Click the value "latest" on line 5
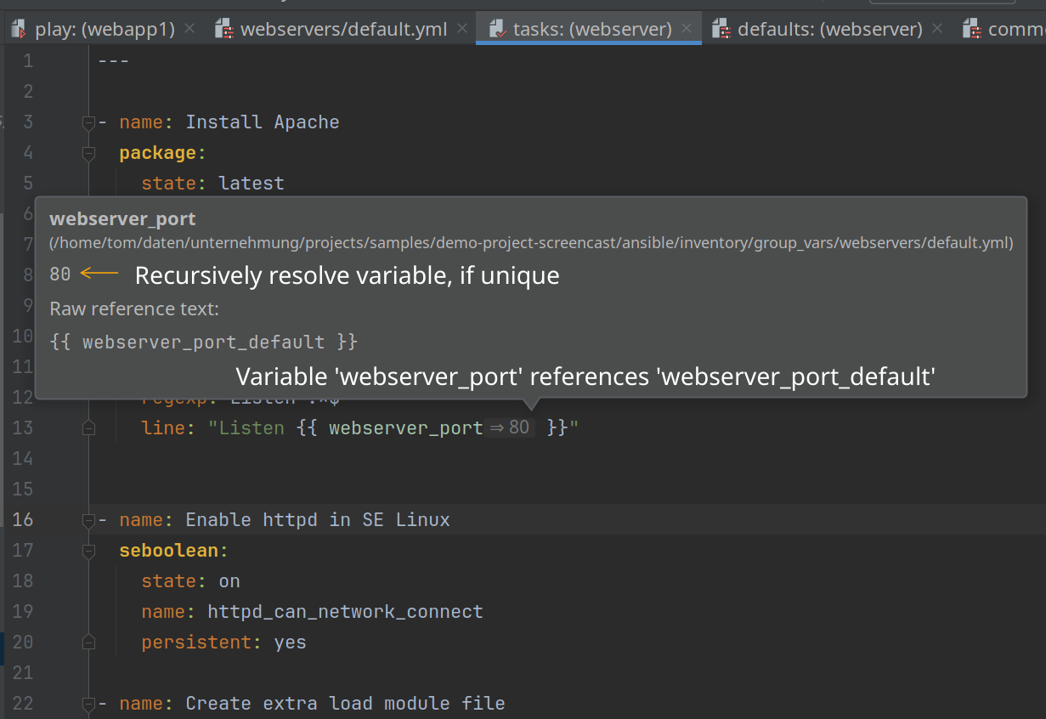 [252, 184]
